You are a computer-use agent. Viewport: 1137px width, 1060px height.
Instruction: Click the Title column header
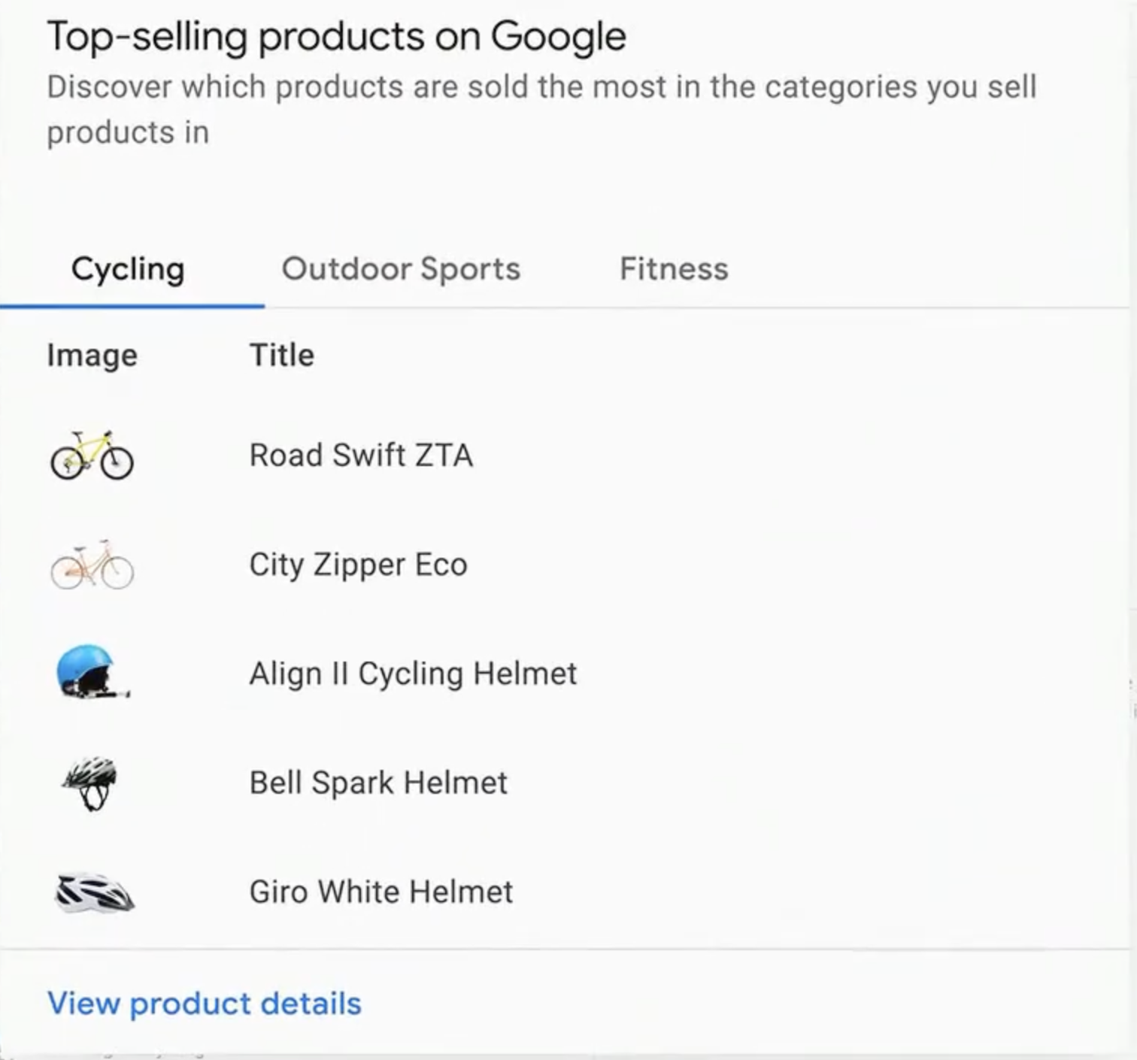(282, 355)
